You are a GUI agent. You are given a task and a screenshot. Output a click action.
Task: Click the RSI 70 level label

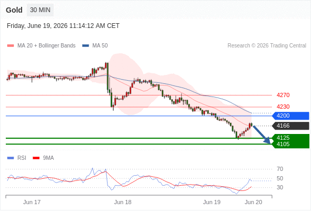click(x=280, y=169)
